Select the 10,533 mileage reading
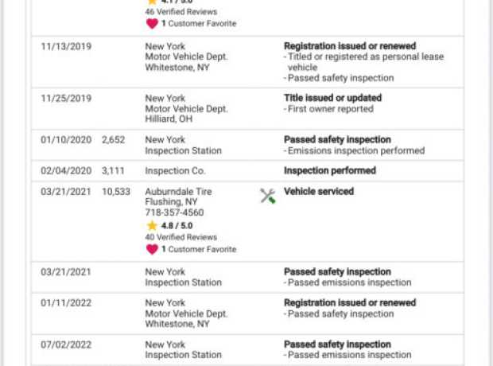Viewport: 493px width, 366px height. click(x=116, y=192)
